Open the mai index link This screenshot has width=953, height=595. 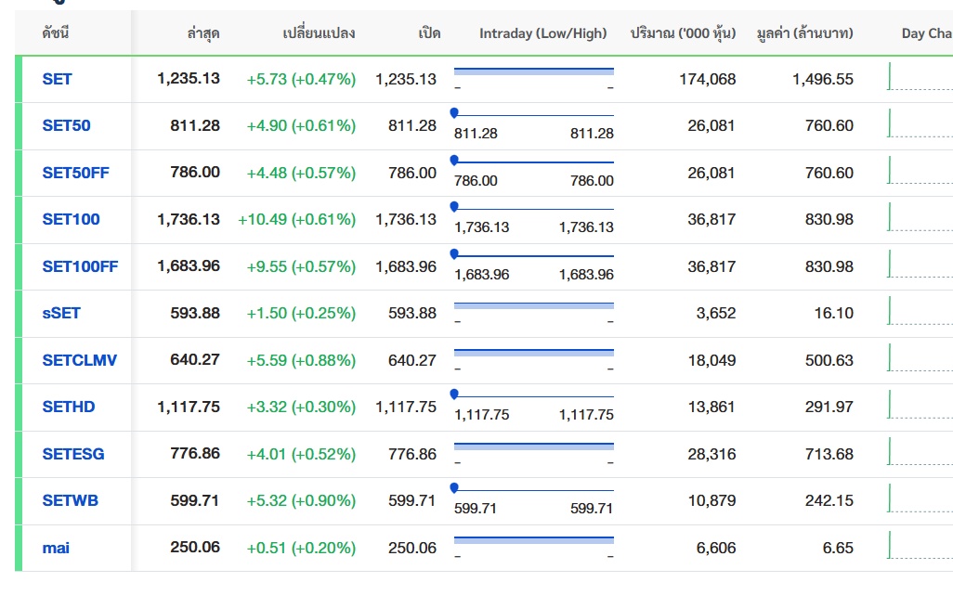56,549
